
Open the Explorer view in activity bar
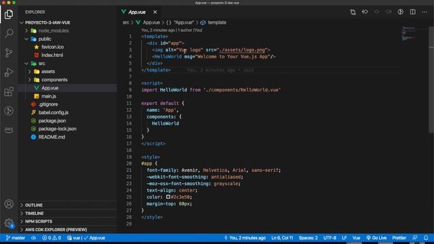click(x=9, y=14)
